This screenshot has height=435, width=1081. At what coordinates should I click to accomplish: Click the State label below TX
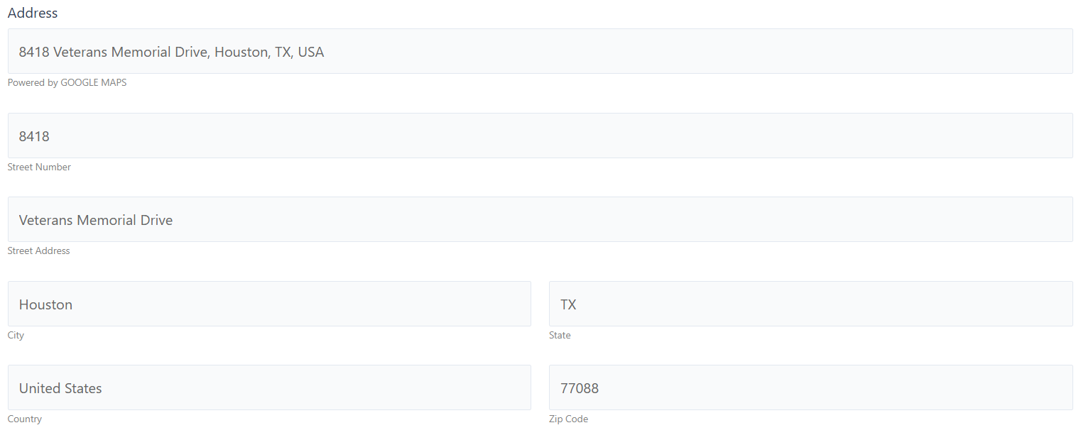click(560, 335)
